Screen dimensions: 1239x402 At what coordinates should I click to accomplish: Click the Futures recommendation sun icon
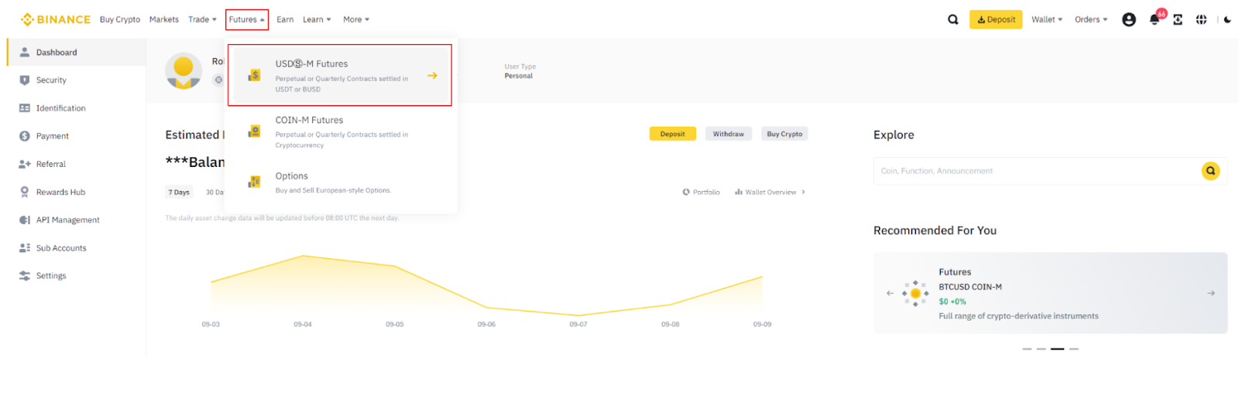point(915,293)
